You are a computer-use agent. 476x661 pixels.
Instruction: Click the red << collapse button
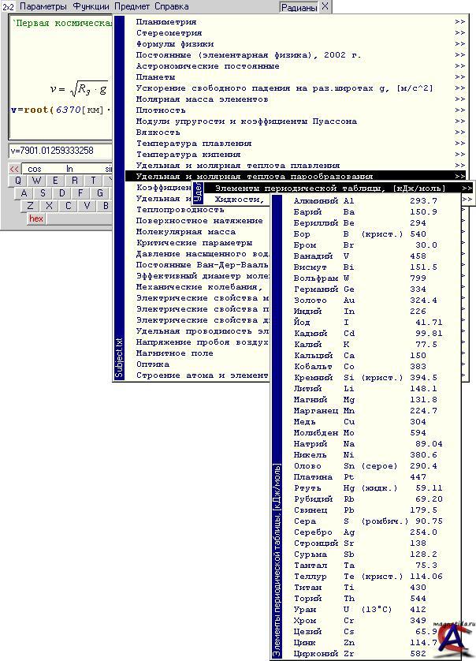(14, 169)
